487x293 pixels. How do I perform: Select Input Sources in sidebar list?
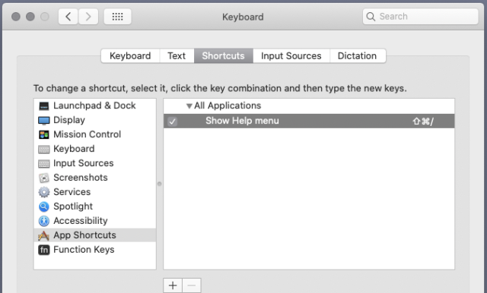(x=94, y=163)
